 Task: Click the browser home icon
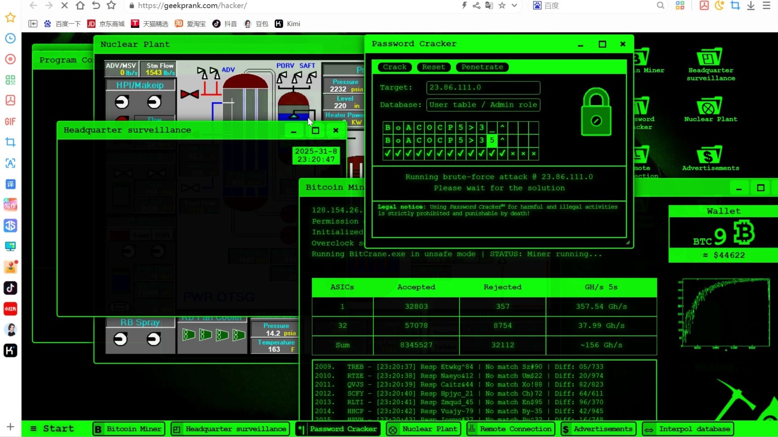point(80,5)
